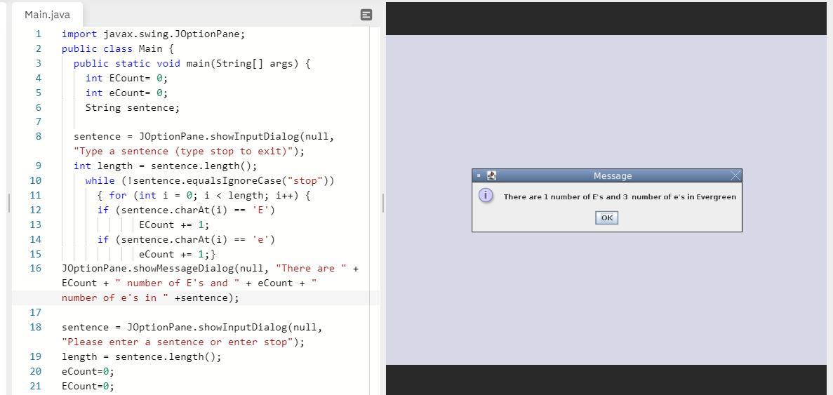833x395 pixels.
Task: Click 'ECount += 1;' on line 13
Action: (174, 225)
